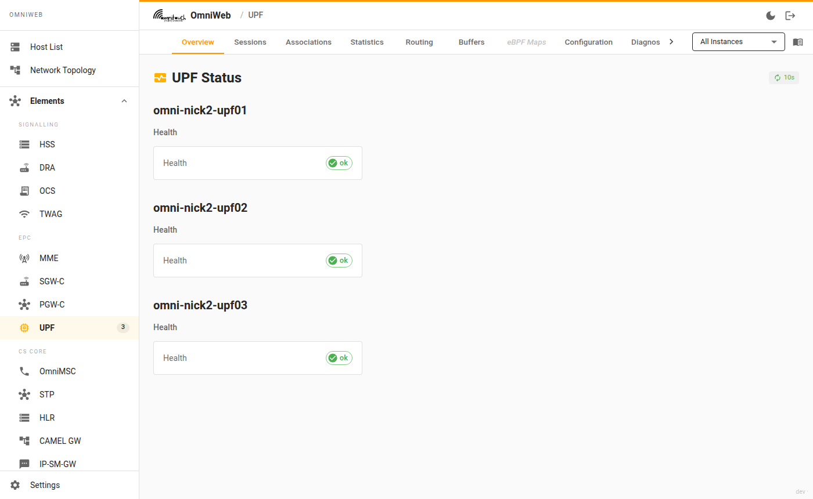
Task: Click the Settings gear icon
Action: tap(15, 485)
